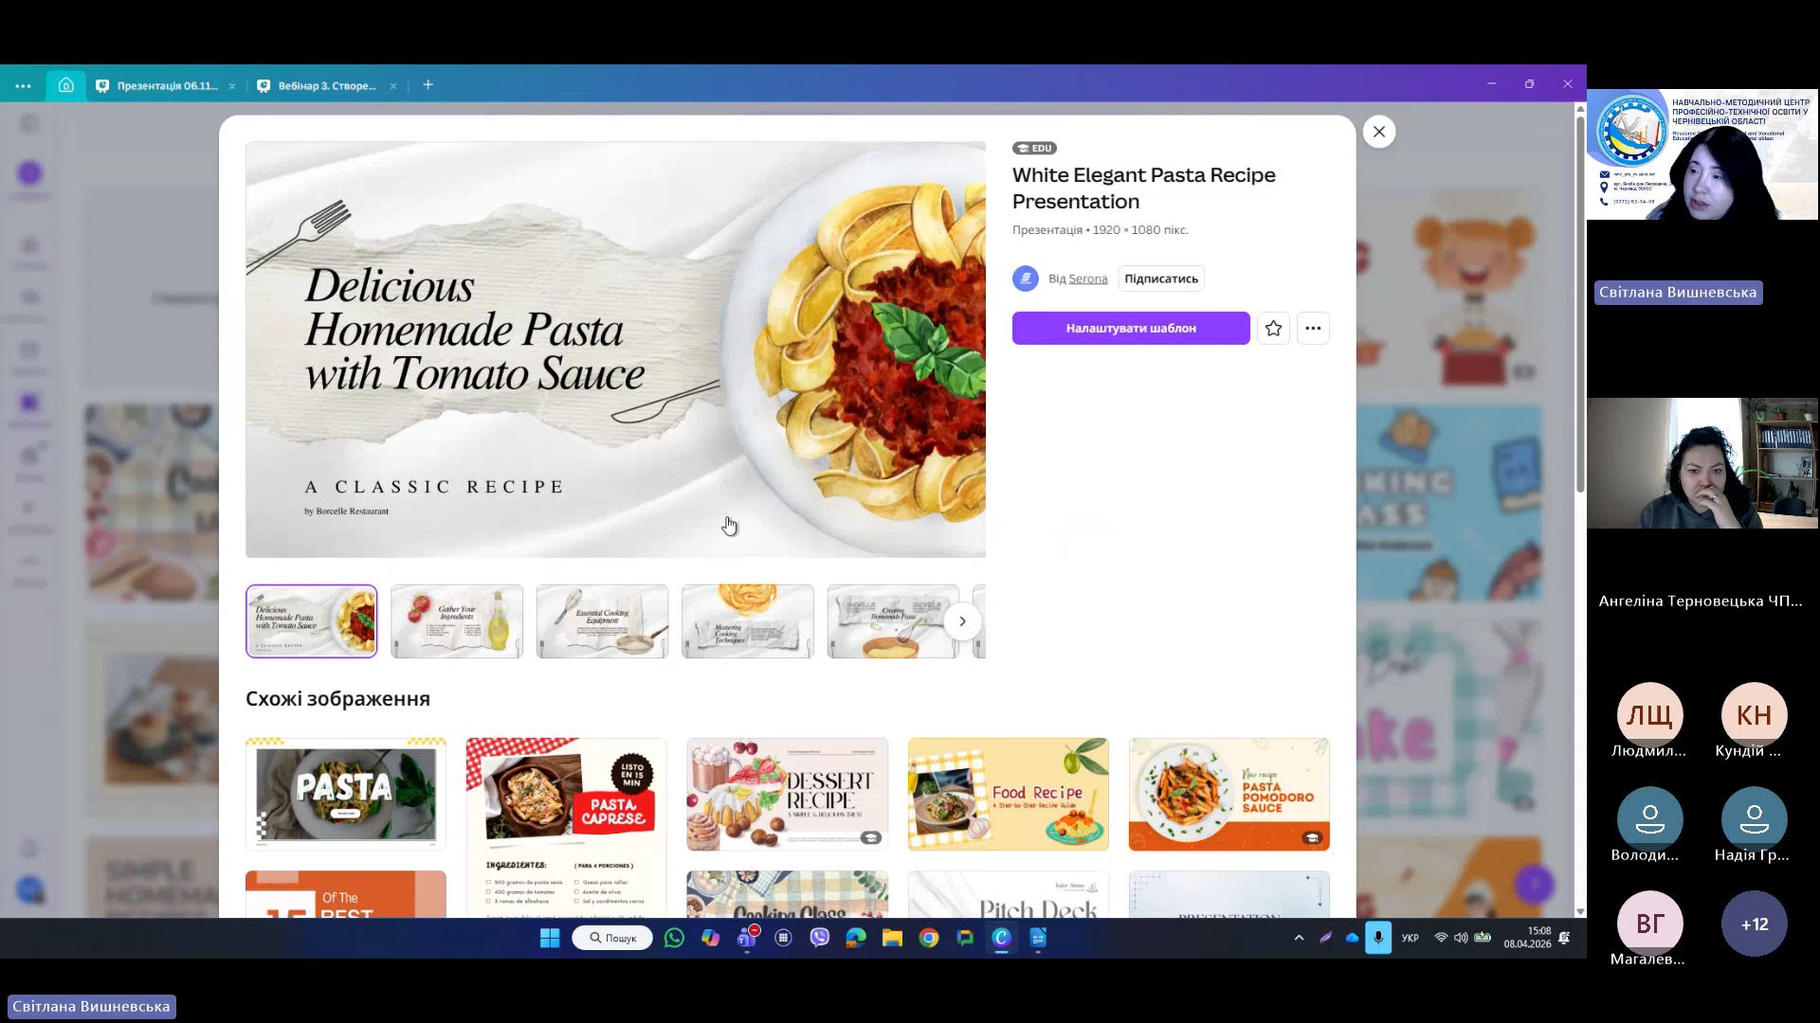
Task: Open the Serona author link
Action: tap(1087, 278)
